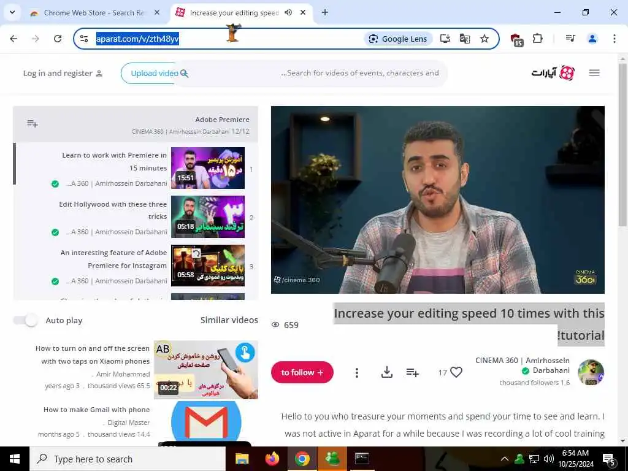Open 'How to make Gmail with phone' title
628x471 pixels.
(x=96, y=410)
